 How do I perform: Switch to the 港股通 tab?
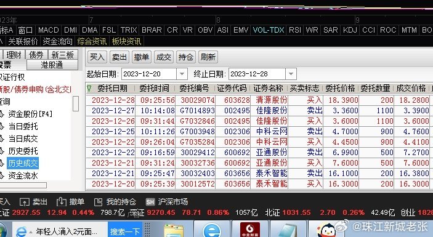click(x=52, y=65)
